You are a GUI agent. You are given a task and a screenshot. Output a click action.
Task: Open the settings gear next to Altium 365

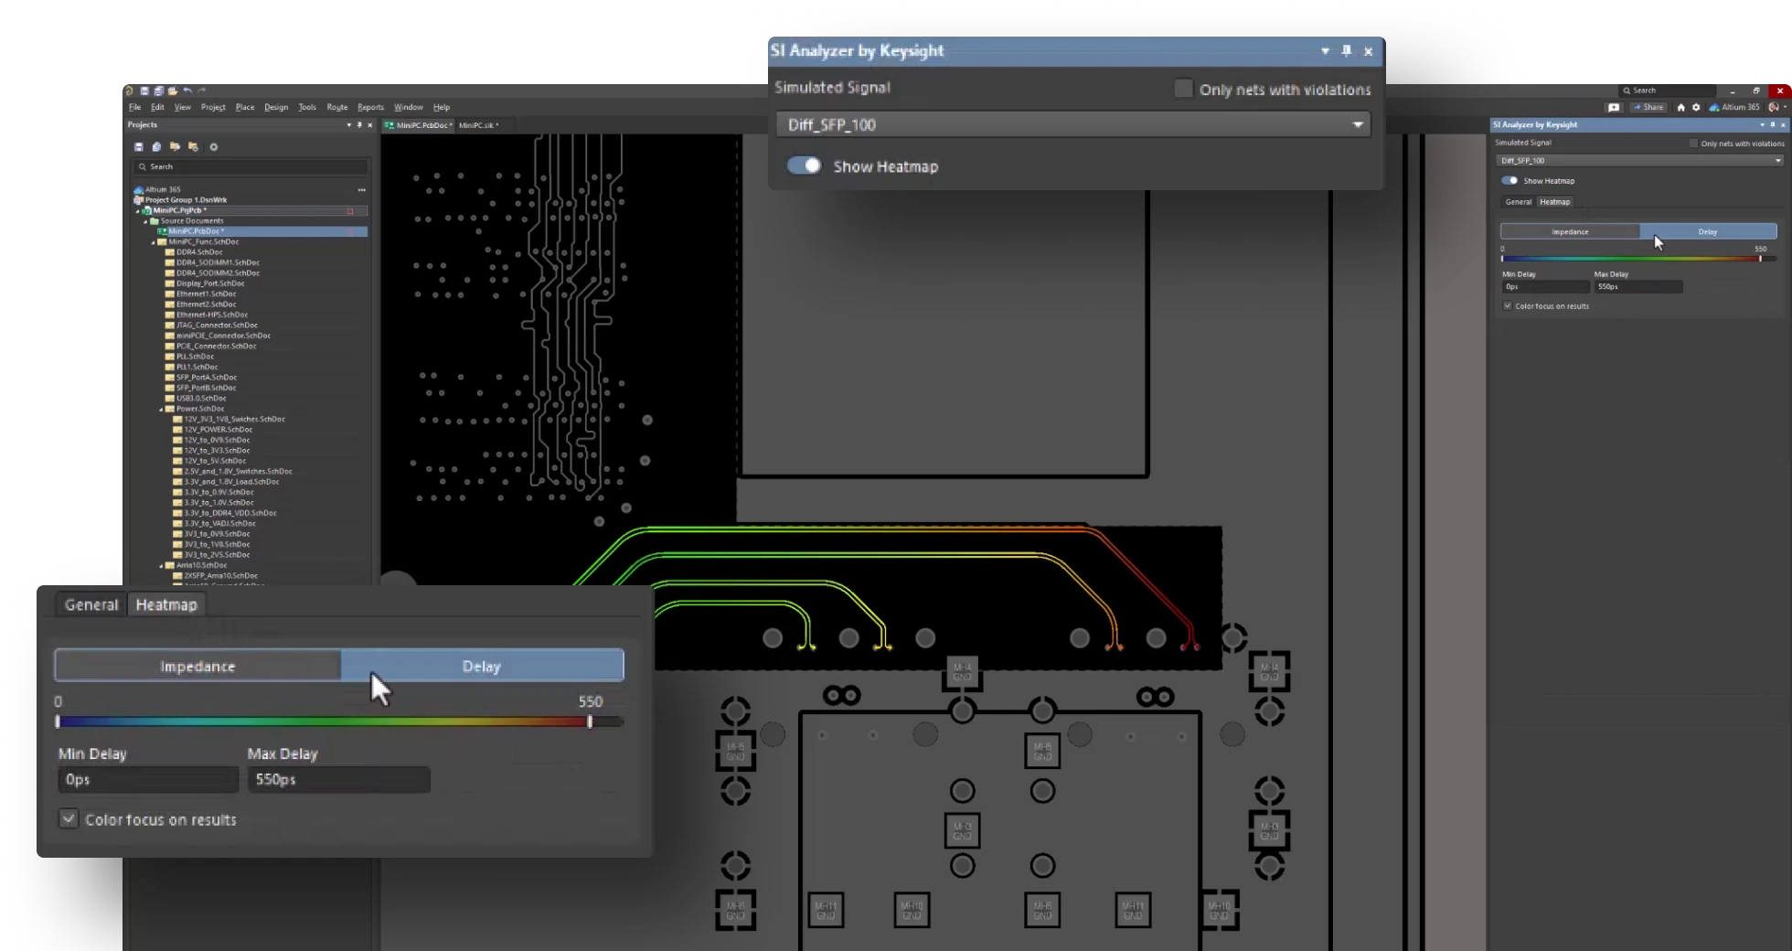(x=1696, y=107)
